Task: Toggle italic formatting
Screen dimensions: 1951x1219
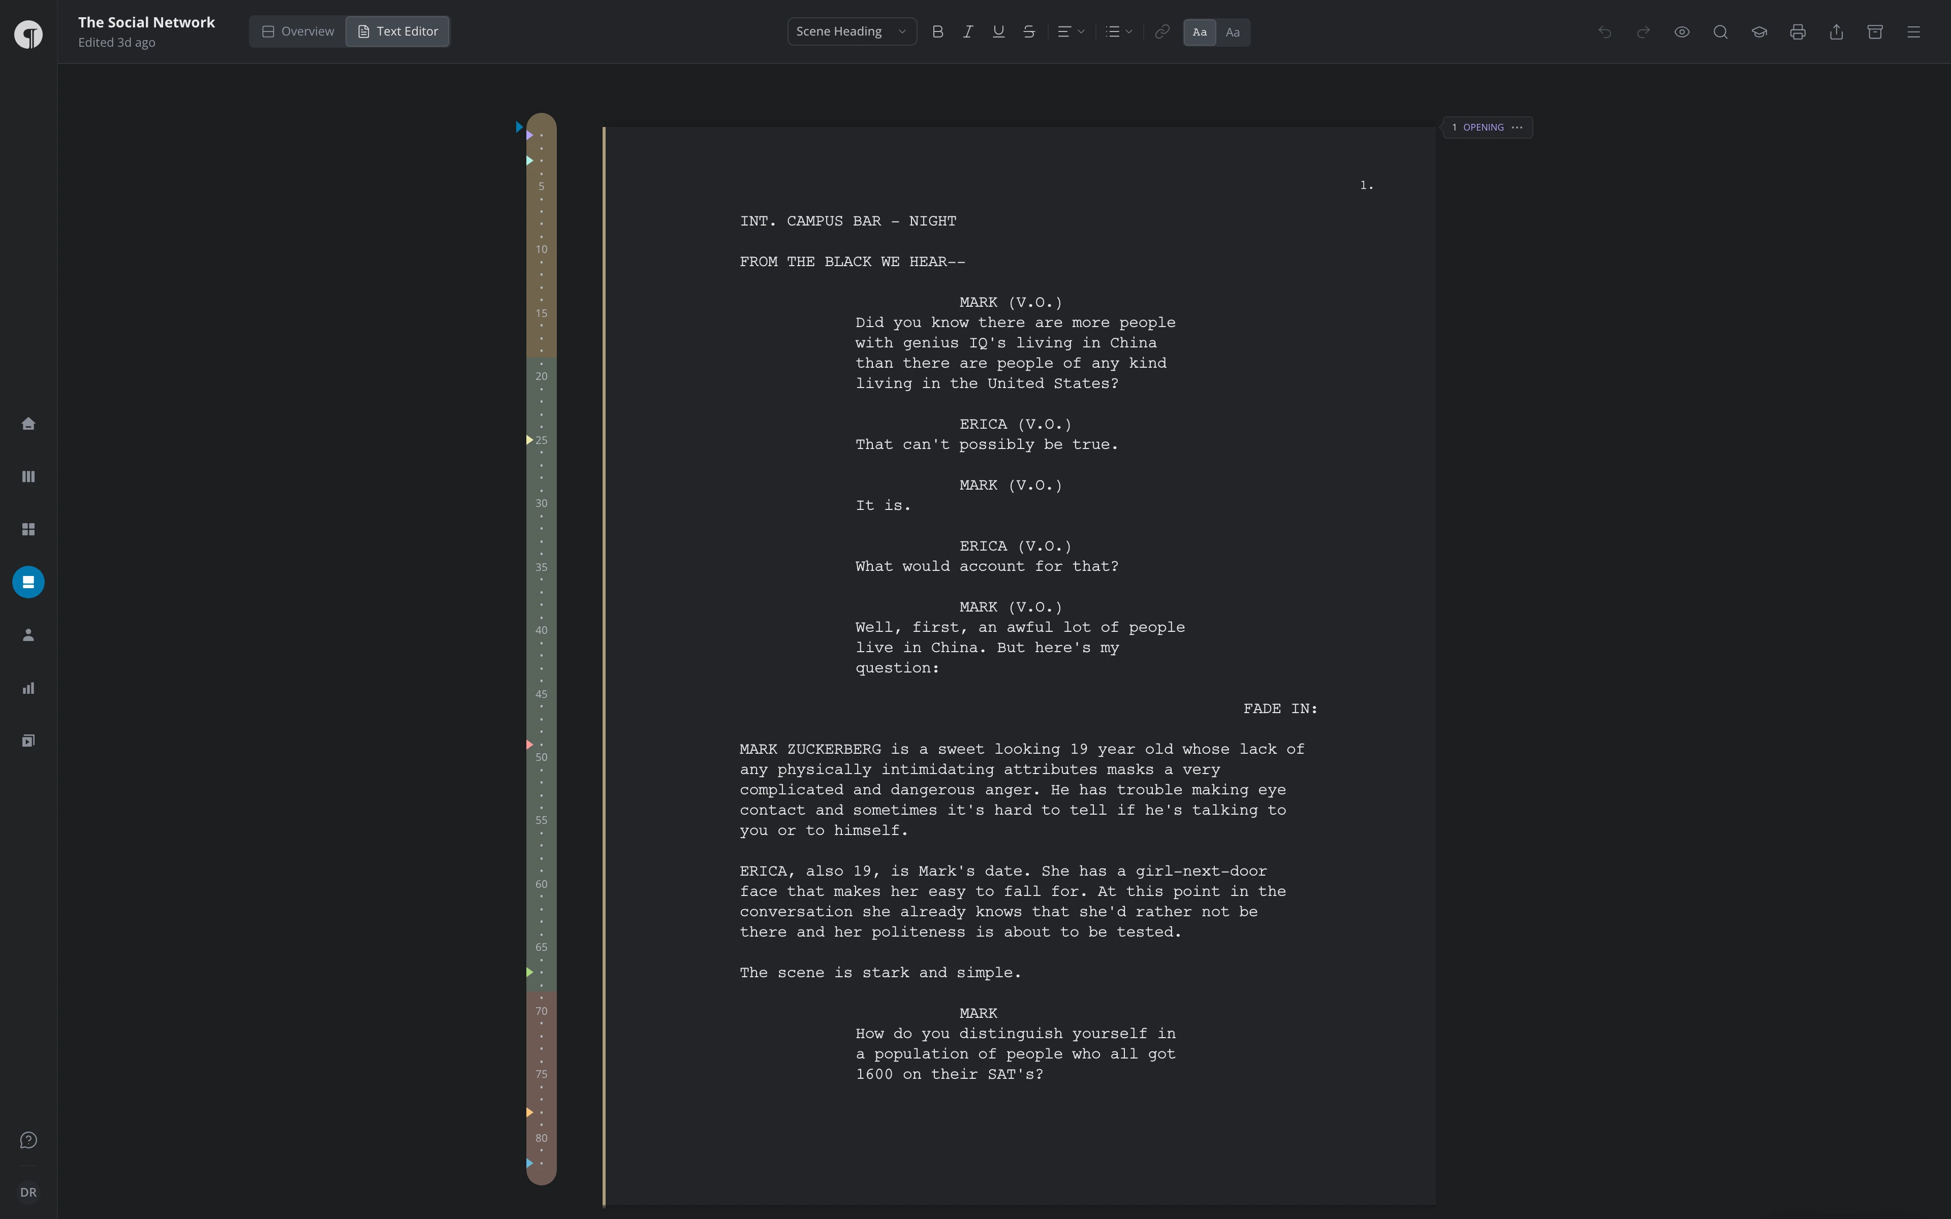Action: pos(967,31)
